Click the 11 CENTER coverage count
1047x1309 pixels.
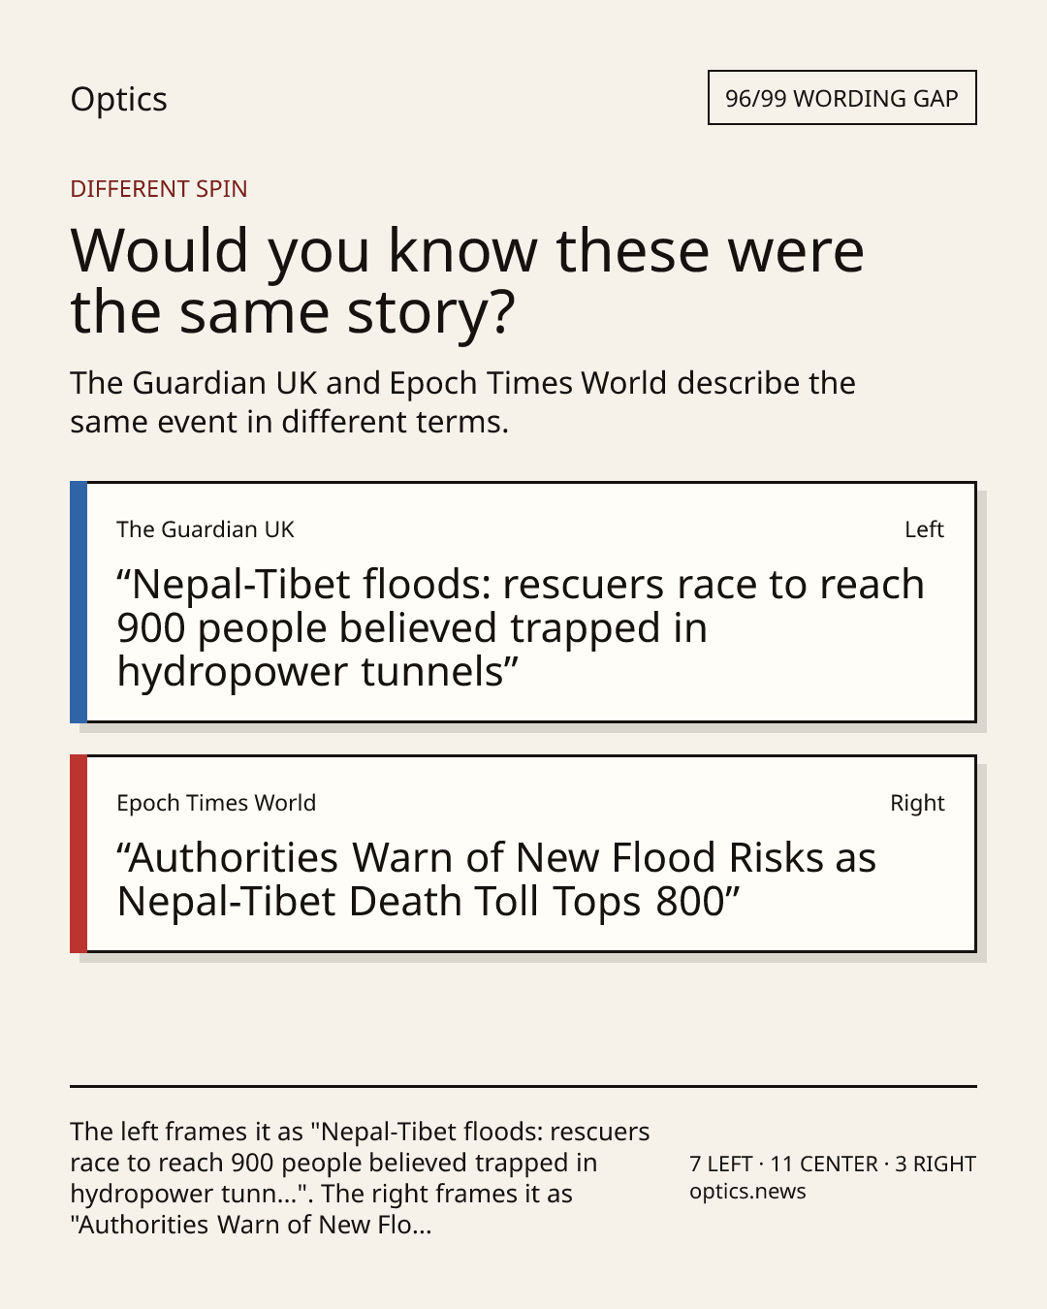[x=824, y=1164]
